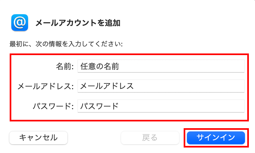Click the empty space between 戻る and キャンセル
The width and height of the screenshot is (255, 153).
pyautogui.click(x=94, y=138)
